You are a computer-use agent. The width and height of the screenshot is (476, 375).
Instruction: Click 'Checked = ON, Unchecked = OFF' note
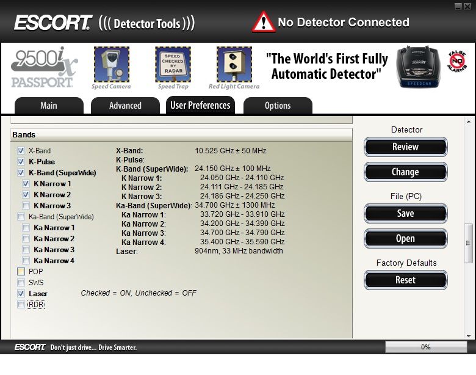pos(139,293)
